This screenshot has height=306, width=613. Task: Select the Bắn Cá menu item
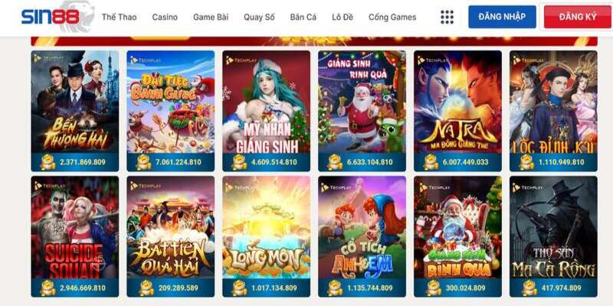tap(303, 17)
